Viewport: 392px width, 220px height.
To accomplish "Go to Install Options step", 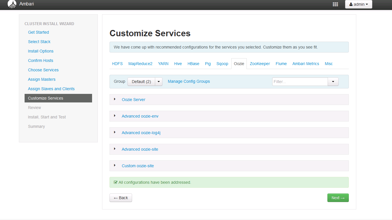I will [x=41, y=51].
